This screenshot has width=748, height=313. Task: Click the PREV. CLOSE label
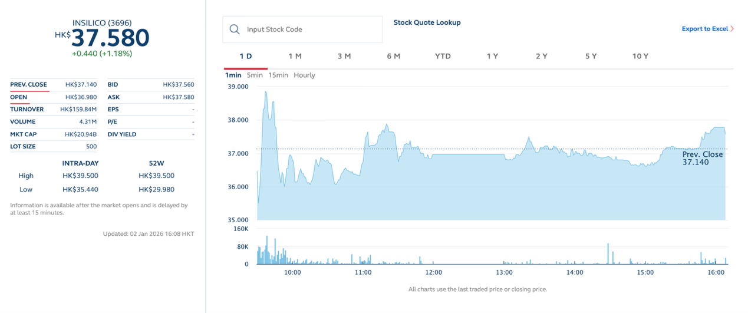coord(28,84)
